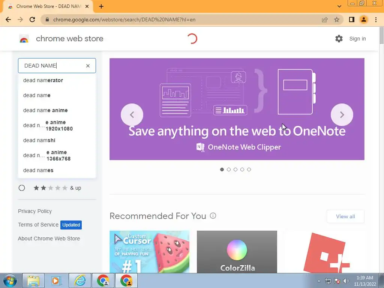Open the Terms of Service link
This screenshot has height=288, width=384.
tap(38, 225)
